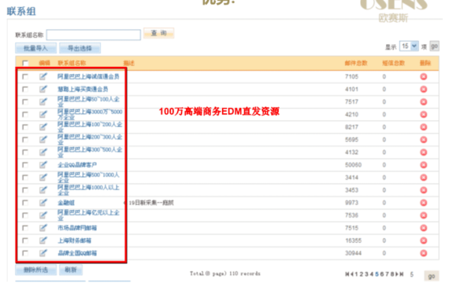This screenshot has width=449, height=283.
Task: Edit the 品牌全国QQ邮箱 group
Action: 43,253
